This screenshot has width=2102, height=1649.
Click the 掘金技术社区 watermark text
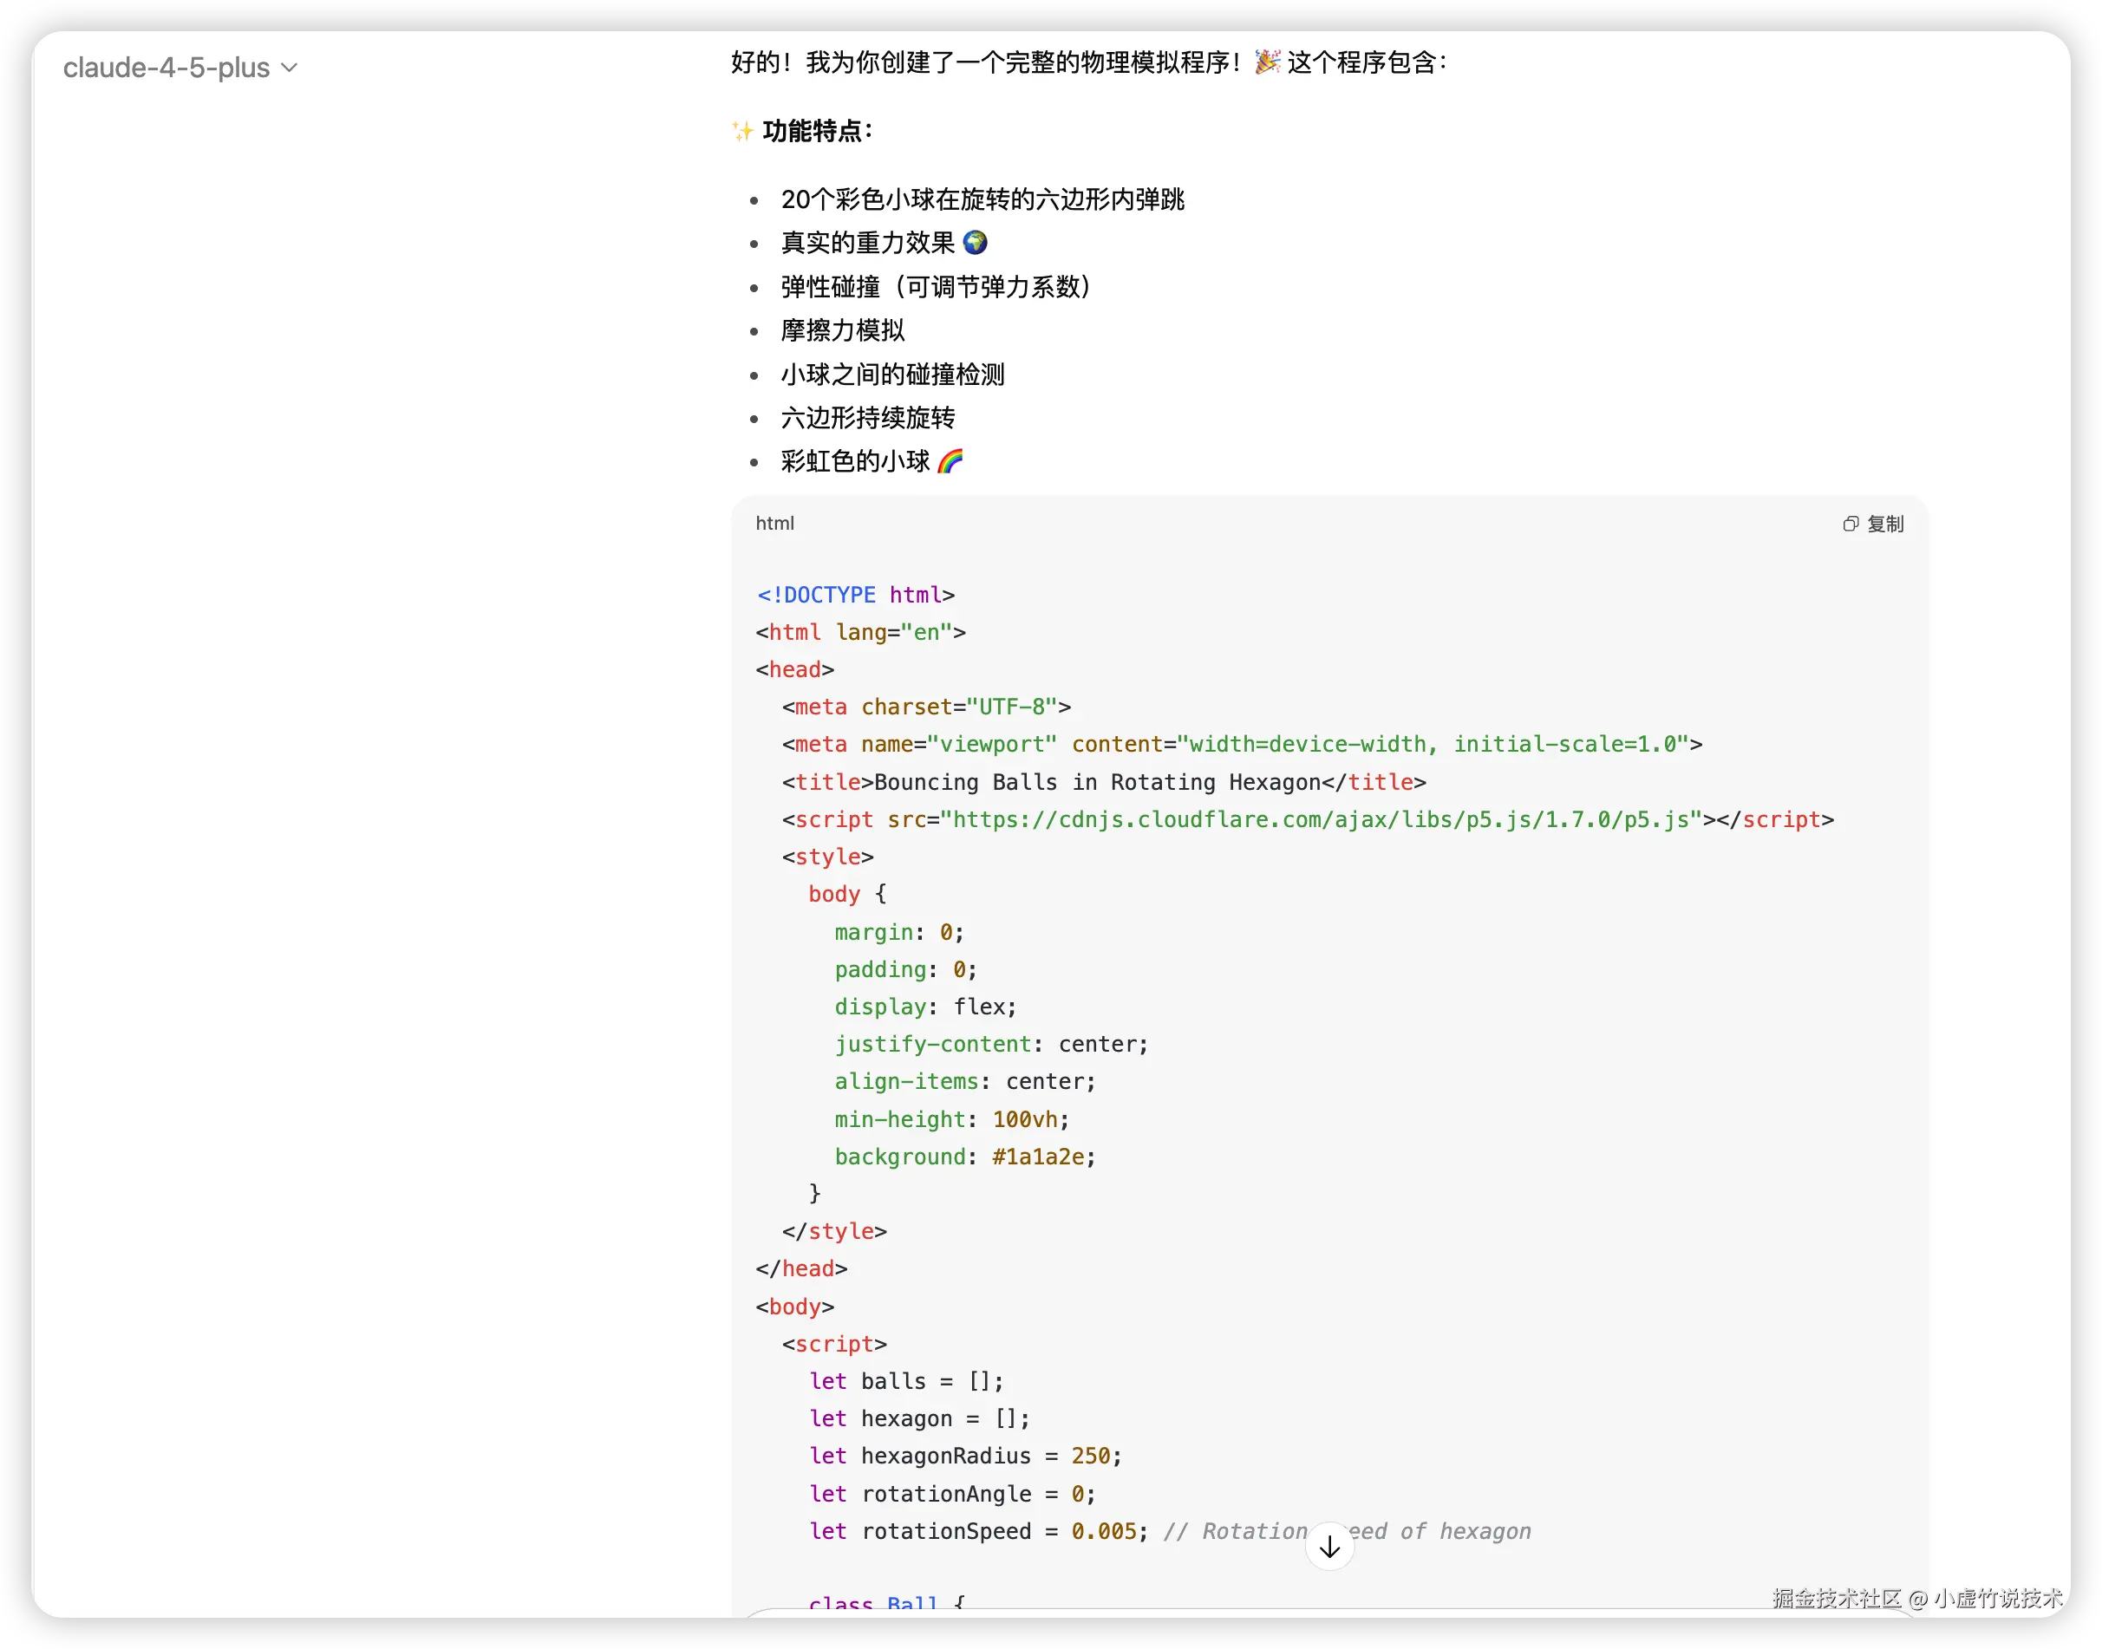(1837, 1598)
